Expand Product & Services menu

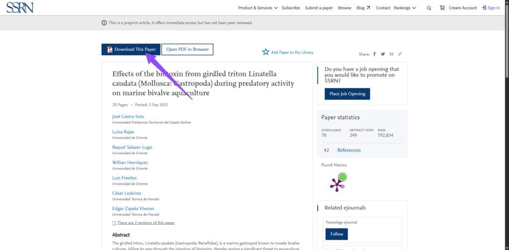tap(258, 8)
